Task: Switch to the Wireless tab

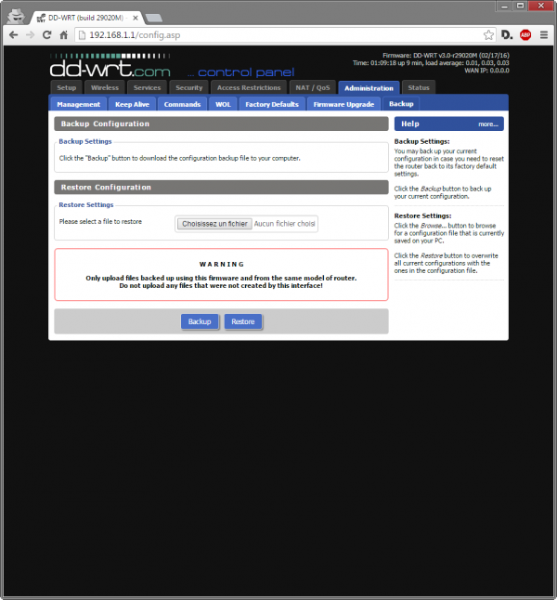Action: pyautogui.click(x=105, y=87)
